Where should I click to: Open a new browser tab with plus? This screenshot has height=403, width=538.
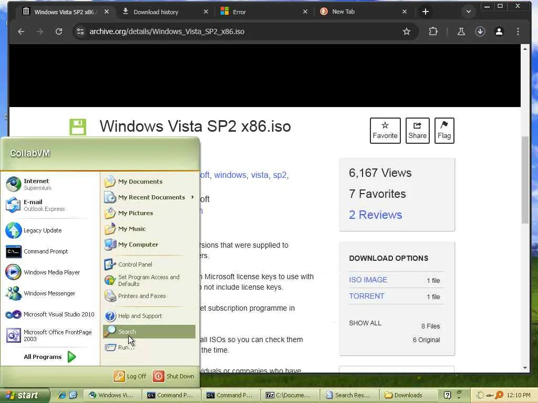(x=425, y=12)
